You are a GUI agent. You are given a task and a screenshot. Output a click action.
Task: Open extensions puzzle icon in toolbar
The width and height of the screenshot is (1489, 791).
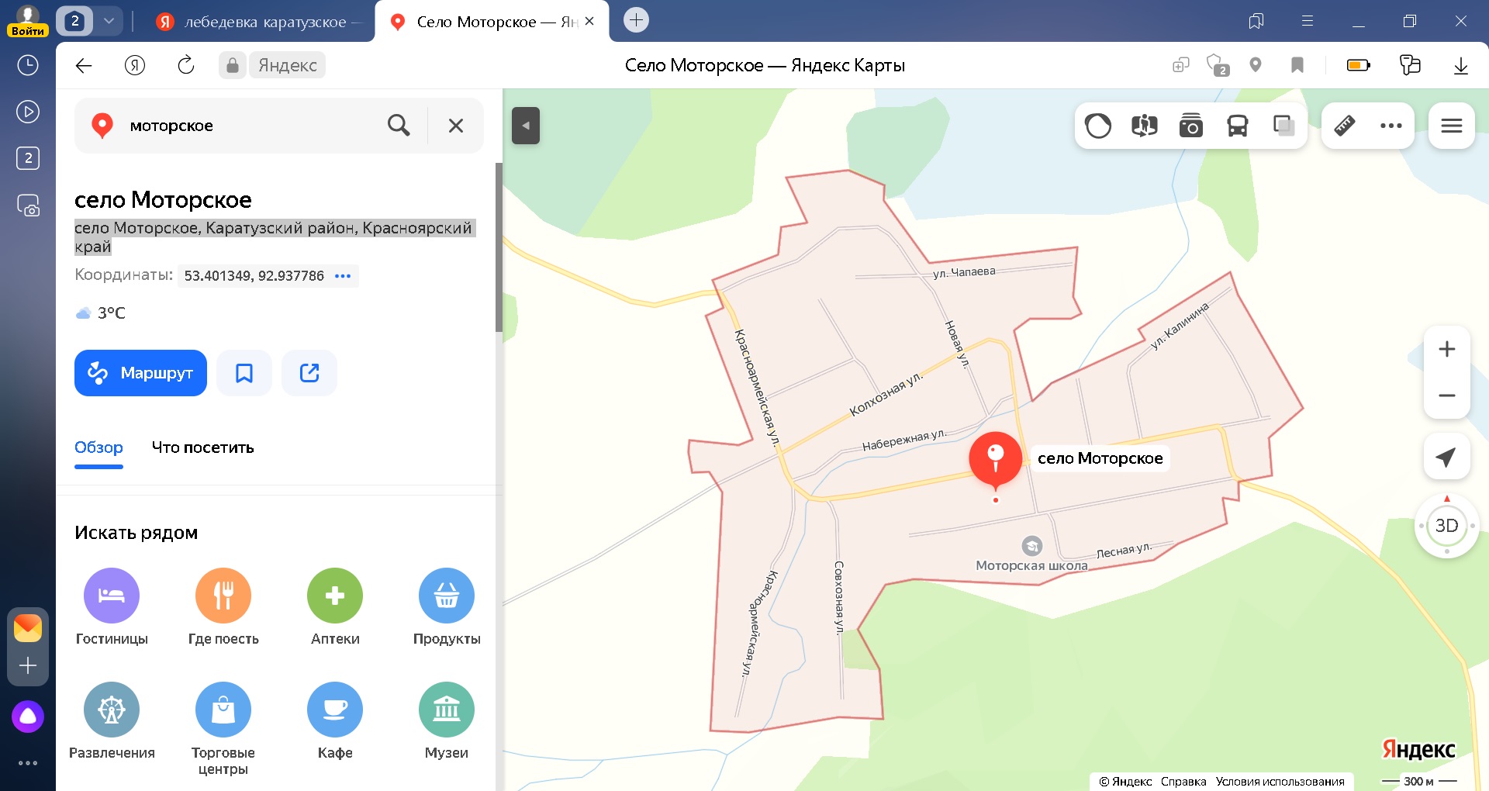pyautogui.click(x=1410, y=65)
